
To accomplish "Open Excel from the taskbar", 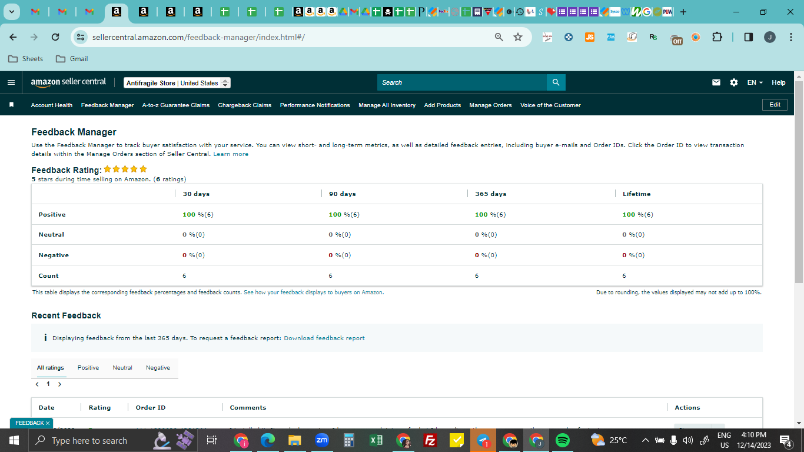I will (x=376, y=440).
